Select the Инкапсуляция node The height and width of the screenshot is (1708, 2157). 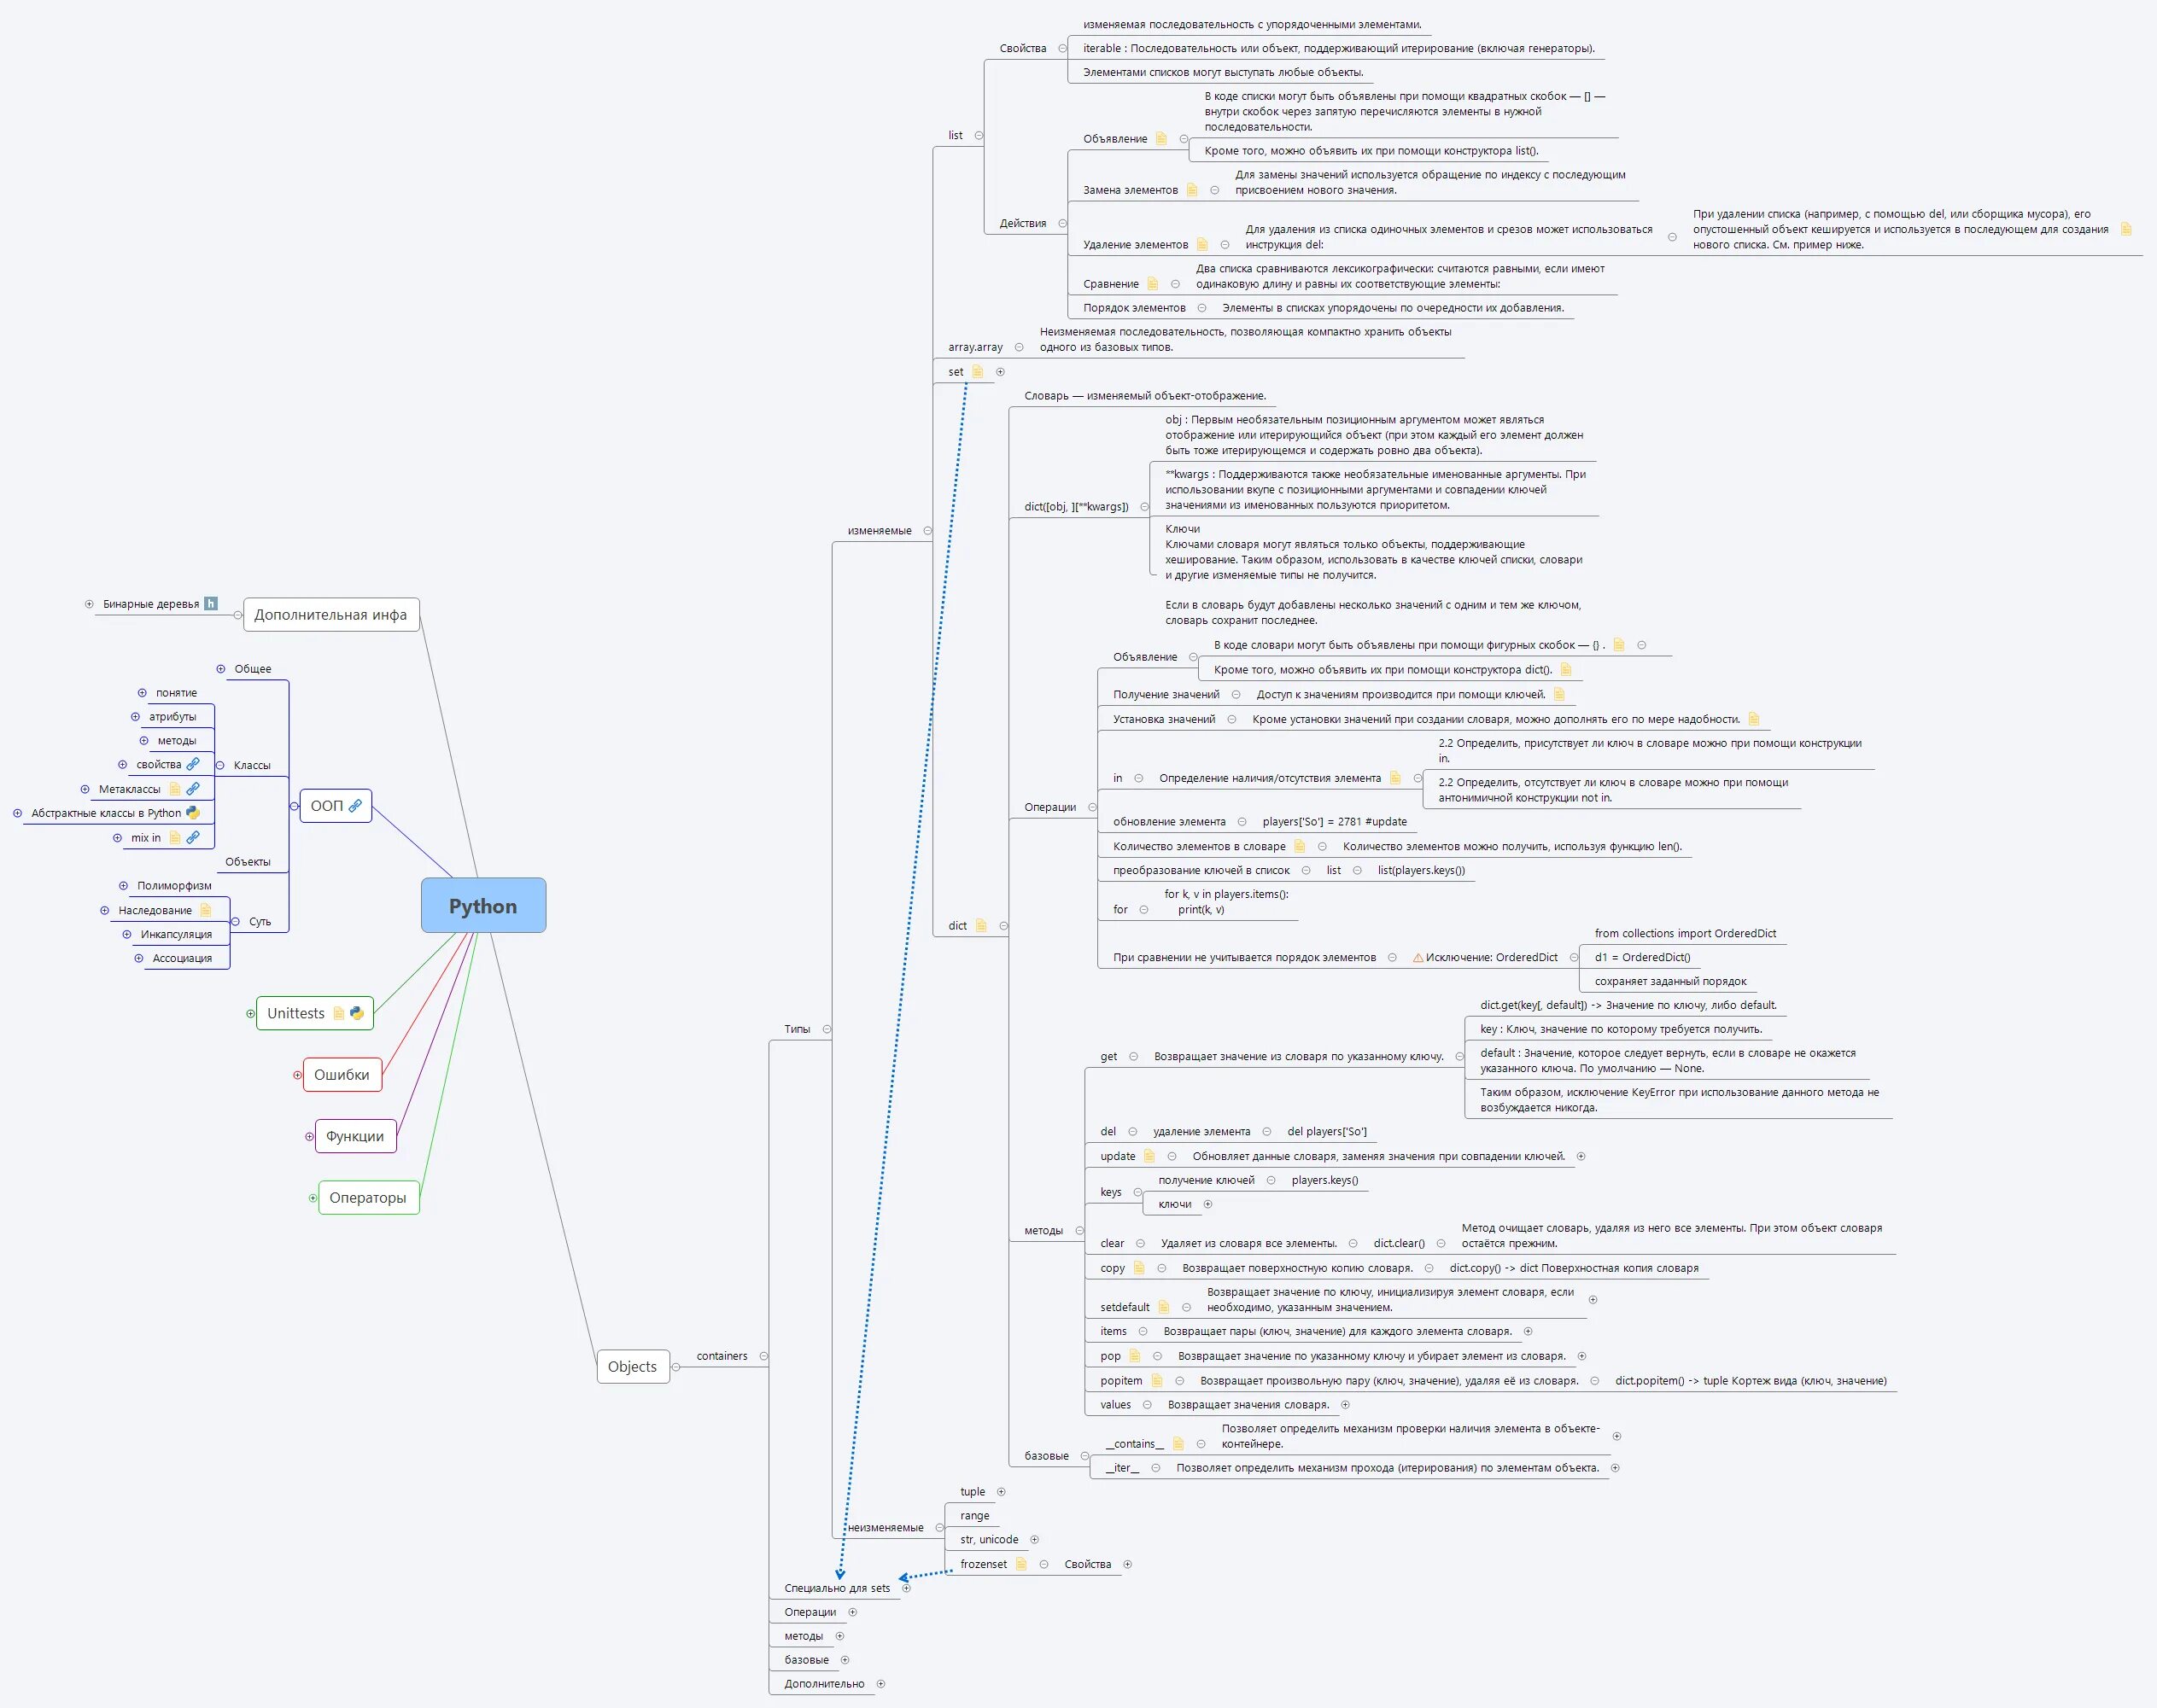pyautogui.click(x=176, y=935)
